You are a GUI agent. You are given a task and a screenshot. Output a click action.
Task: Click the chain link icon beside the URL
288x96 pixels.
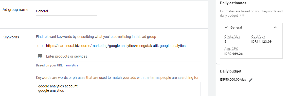click(x=40, y=46)
